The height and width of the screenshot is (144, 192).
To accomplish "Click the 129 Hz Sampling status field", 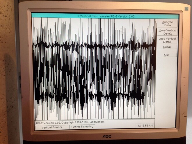I will (x=82, y=127).
